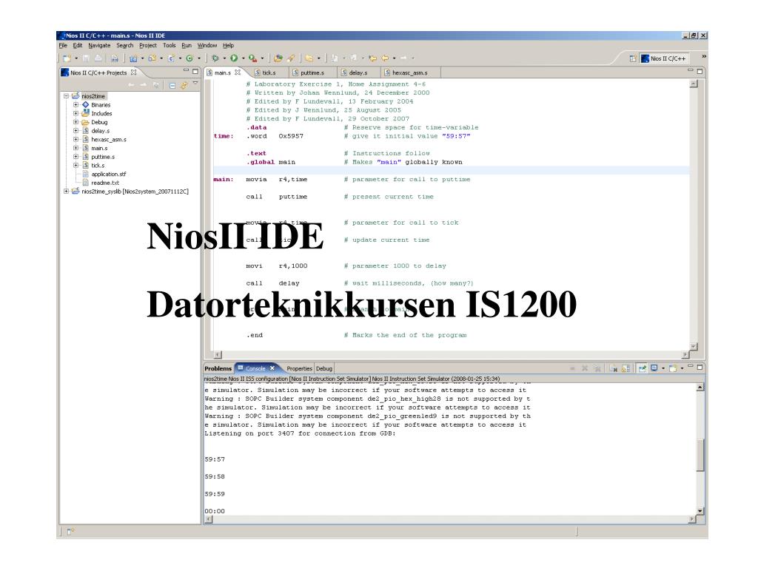Click the green Run toolbar icon
Image resolution: width=758 pixels, height=568 pixels.
(234, 58)
